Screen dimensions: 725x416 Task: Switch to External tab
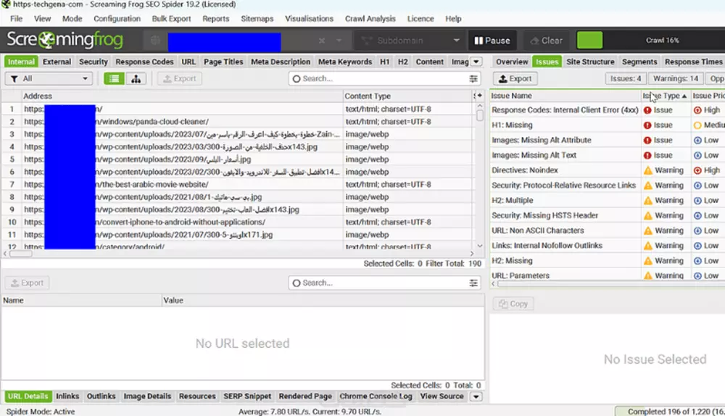point(57,62)
